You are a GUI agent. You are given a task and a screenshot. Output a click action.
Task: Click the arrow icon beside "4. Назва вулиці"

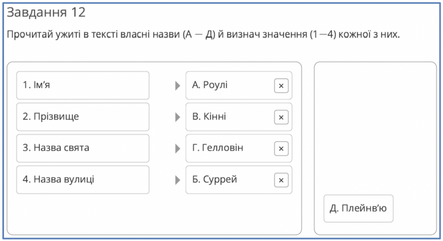pos(177,180)
